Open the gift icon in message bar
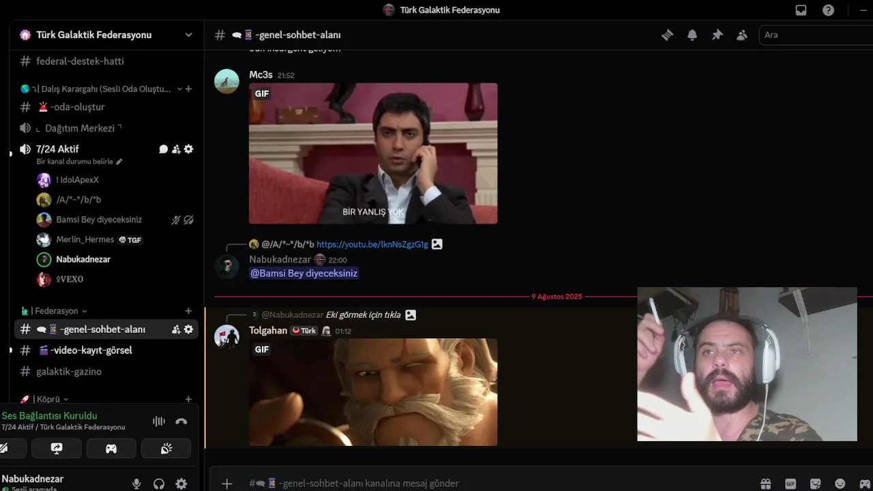 click(766, 483)
